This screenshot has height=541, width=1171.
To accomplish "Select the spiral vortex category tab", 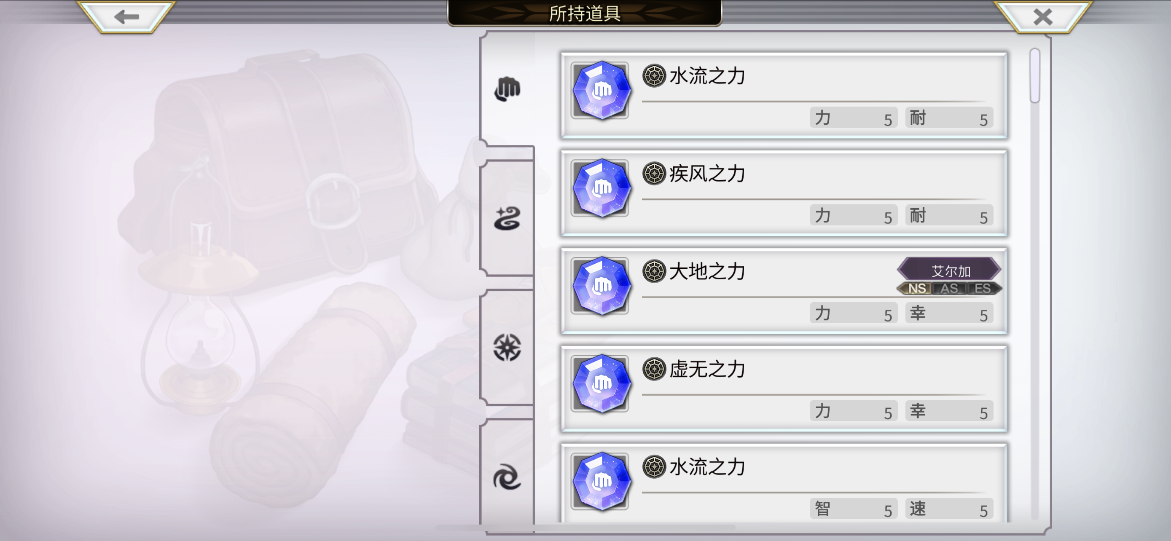I will [507, 477].
